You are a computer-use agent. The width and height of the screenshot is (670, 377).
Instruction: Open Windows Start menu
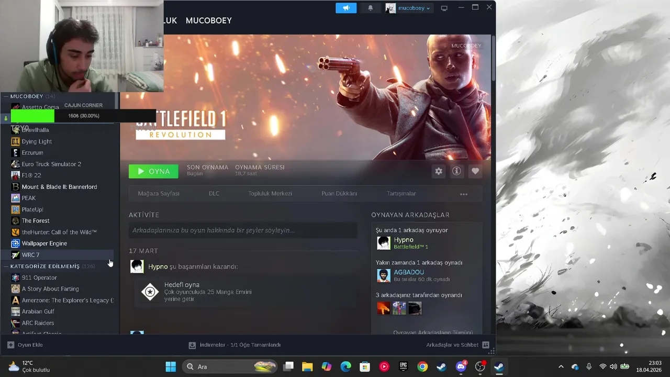point(171,367)
